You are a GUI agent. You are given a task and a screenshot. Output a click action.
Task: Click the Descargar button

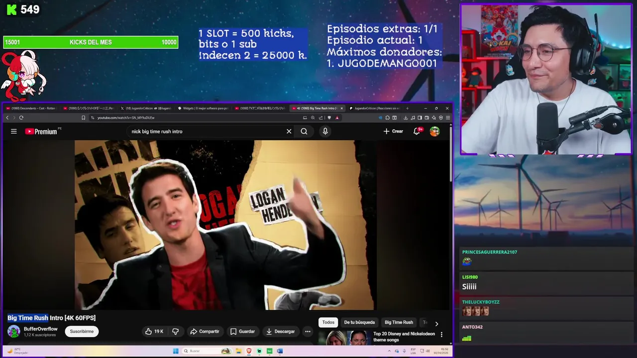pos(281,331)
